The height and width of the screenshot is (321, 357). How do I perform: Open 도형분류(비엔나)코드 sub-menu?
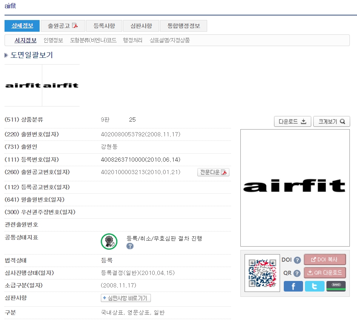93,40
